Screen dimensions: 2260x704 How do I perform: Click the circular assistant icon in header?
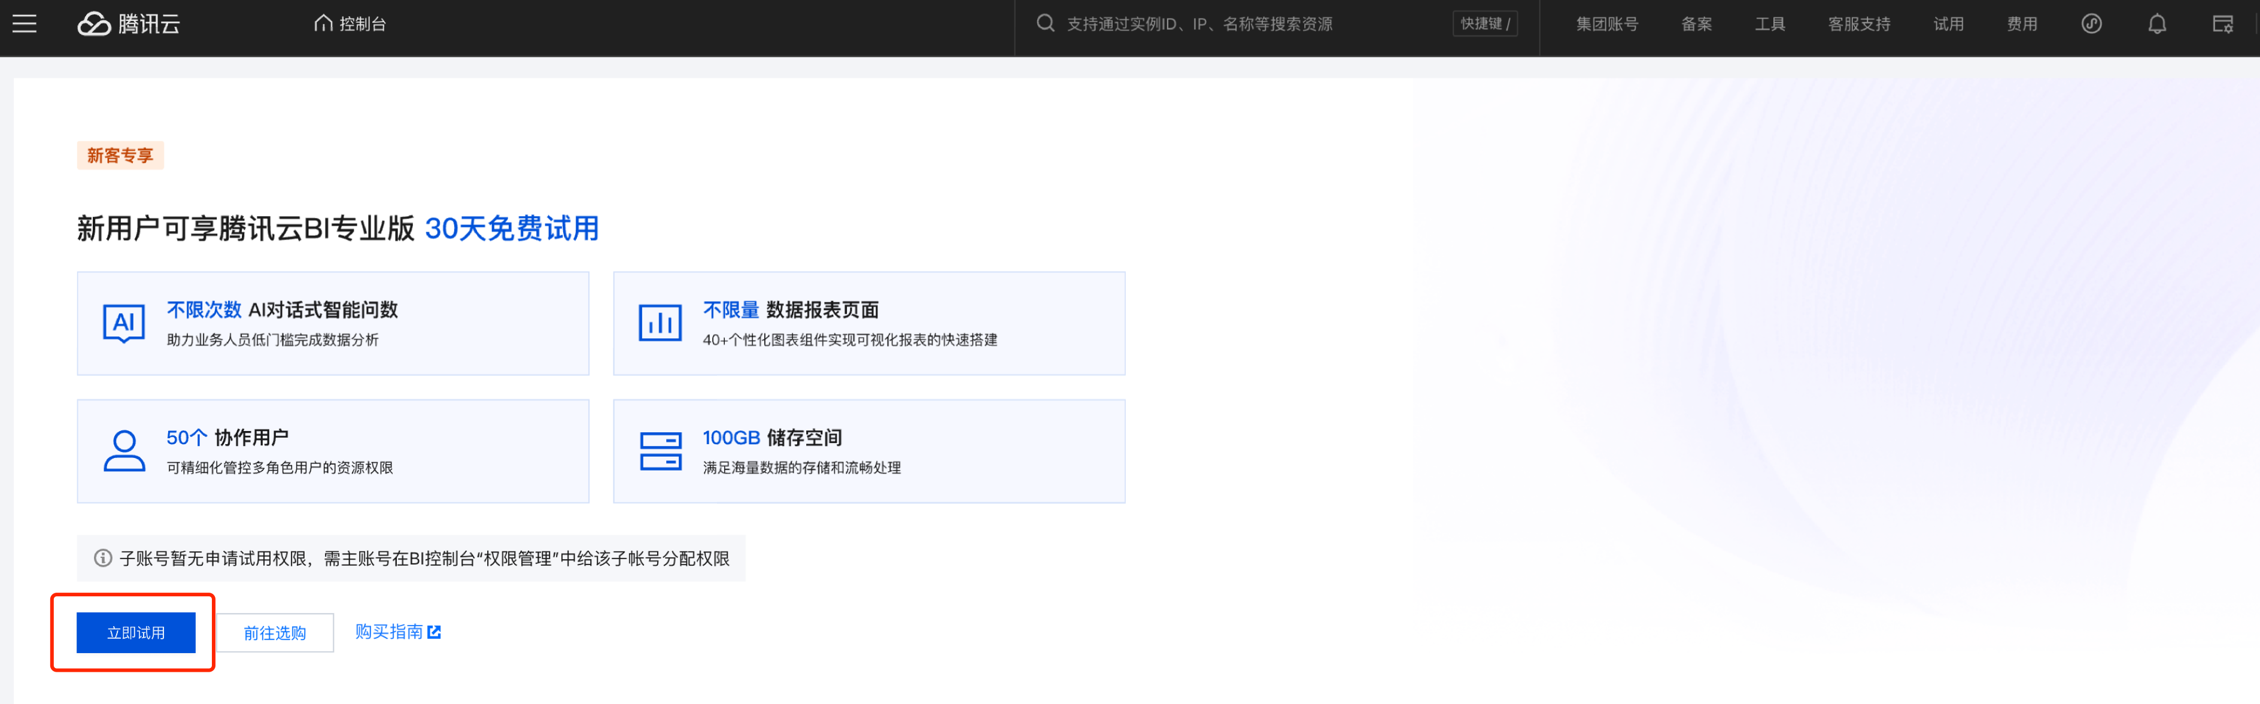(2092, 24)
